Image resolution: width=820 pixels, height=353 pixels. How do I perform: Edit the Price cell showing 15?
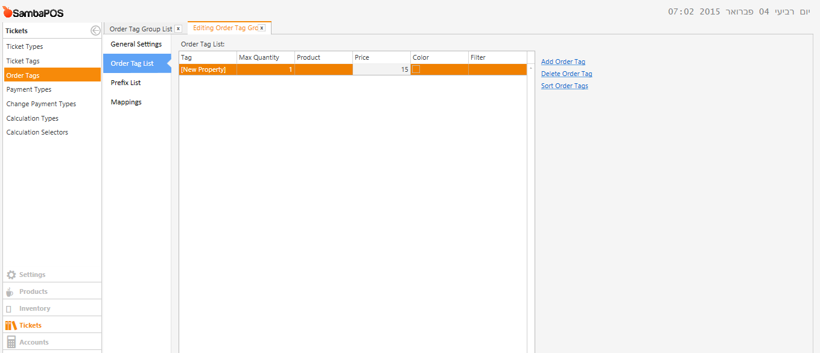point(381,69)
